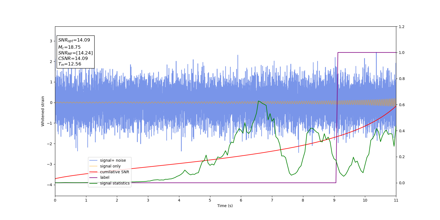The width and height of the screenshot is (440, 220).
Task: Click the Tm=12.56 annotation text
Action: [x=70, y=64]
